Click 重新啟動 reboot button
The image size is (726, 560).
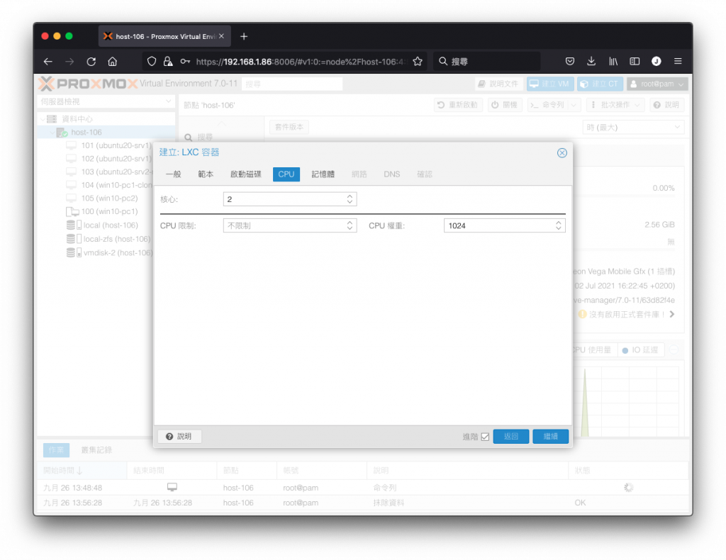click(x=457, y=105)
